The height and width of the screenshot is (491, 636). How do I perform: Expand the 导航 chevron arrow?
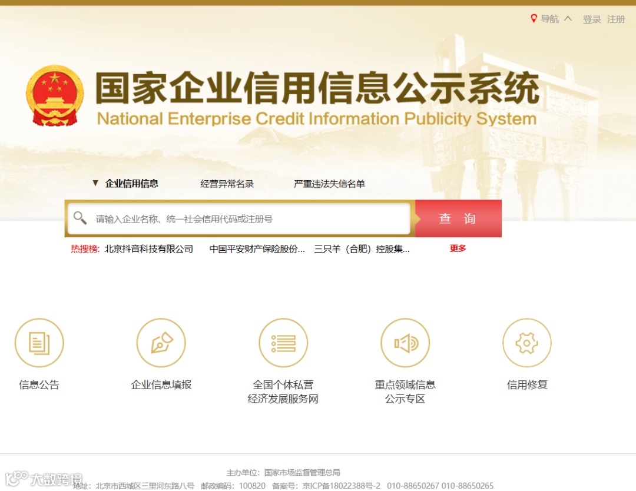pos(568,18)
